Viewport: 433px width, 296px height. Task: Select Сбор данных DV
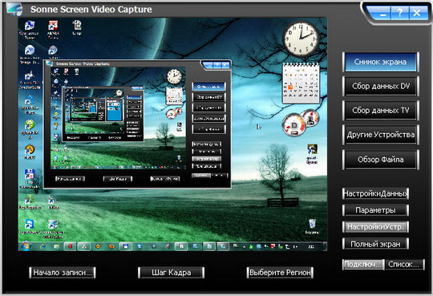point(381,86)
